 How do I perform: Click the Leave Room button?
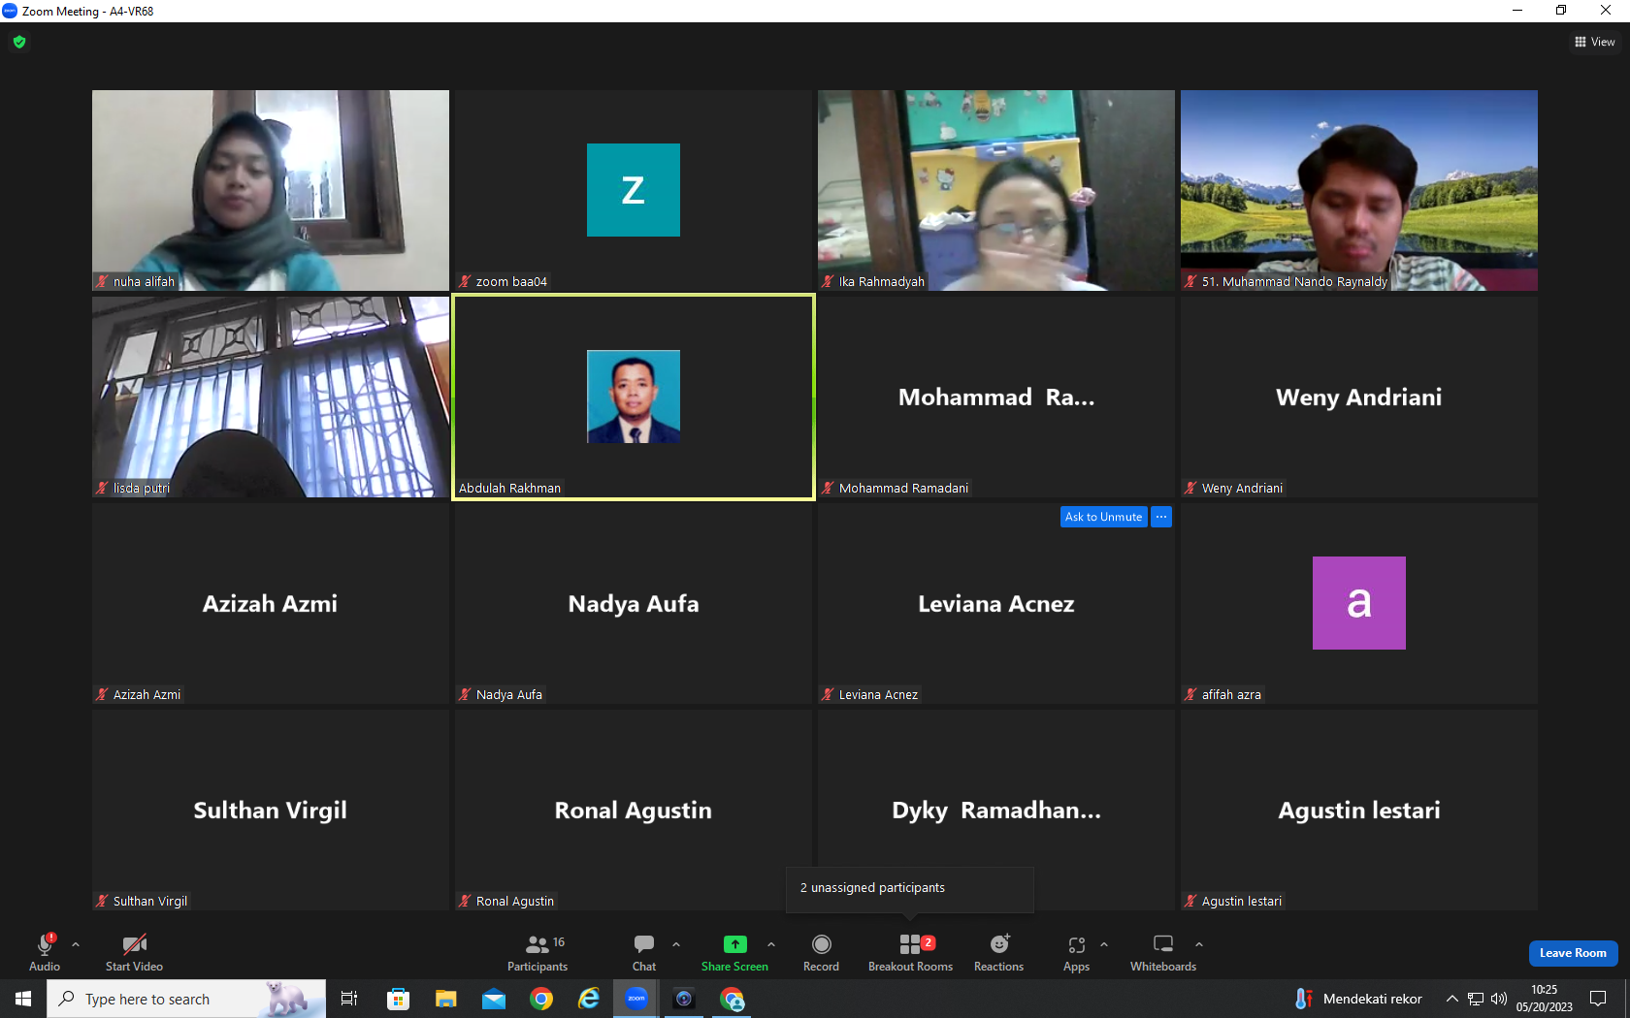click(x=1573, y=953)
